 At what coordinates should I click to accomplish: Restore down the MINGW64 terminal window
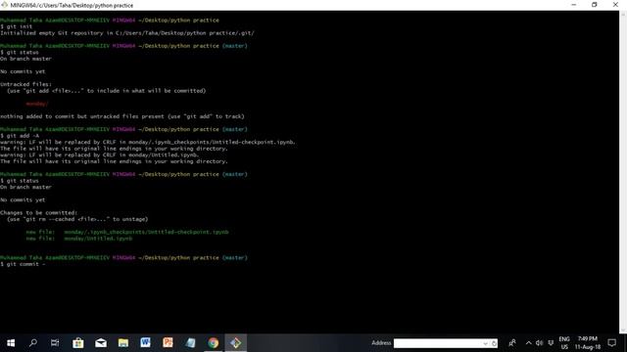coord(595,5)
